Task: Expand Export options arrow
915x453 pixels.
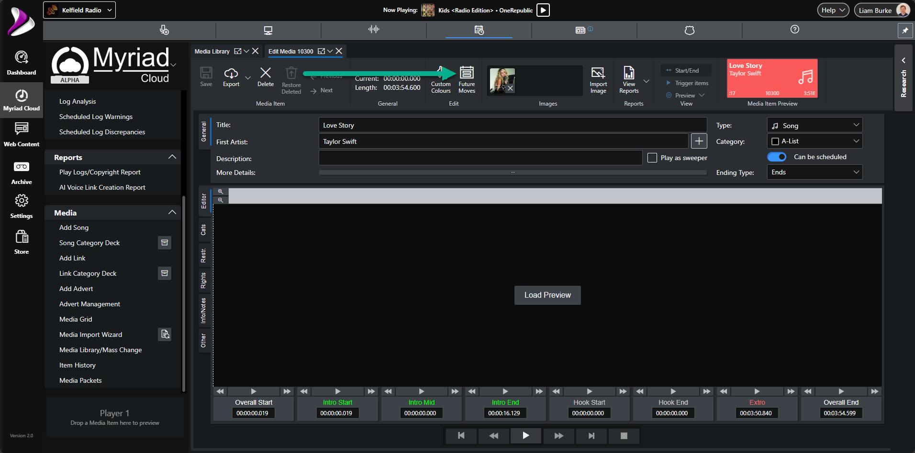Action: 248,77
